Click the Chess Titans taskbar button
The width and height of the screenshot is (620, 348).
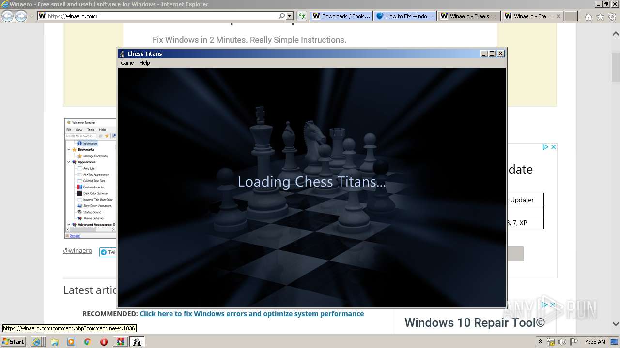pos(137,342)
